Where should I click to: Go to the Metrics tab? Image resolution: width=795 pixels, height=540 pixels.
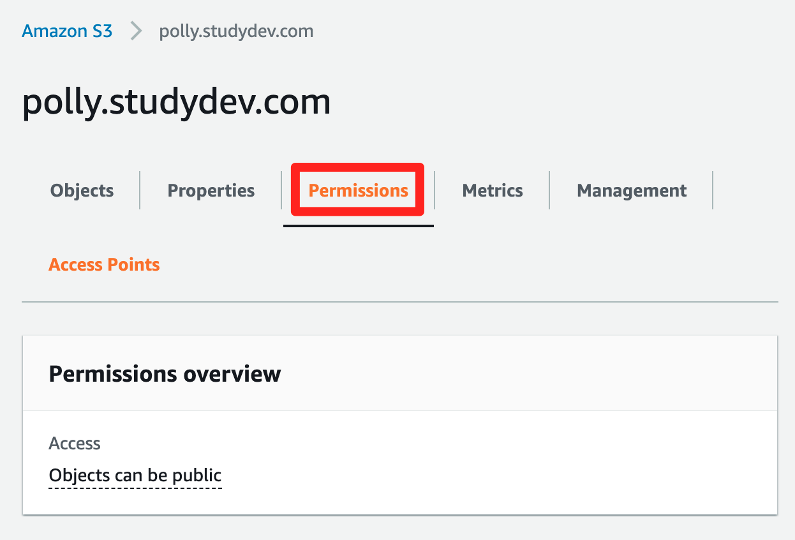point(493,190)
